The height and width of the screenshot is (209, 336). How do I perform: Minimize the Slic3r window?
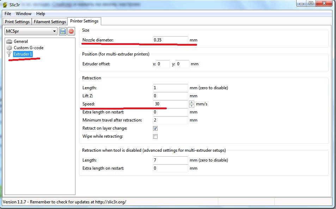[x=301, y=4]
